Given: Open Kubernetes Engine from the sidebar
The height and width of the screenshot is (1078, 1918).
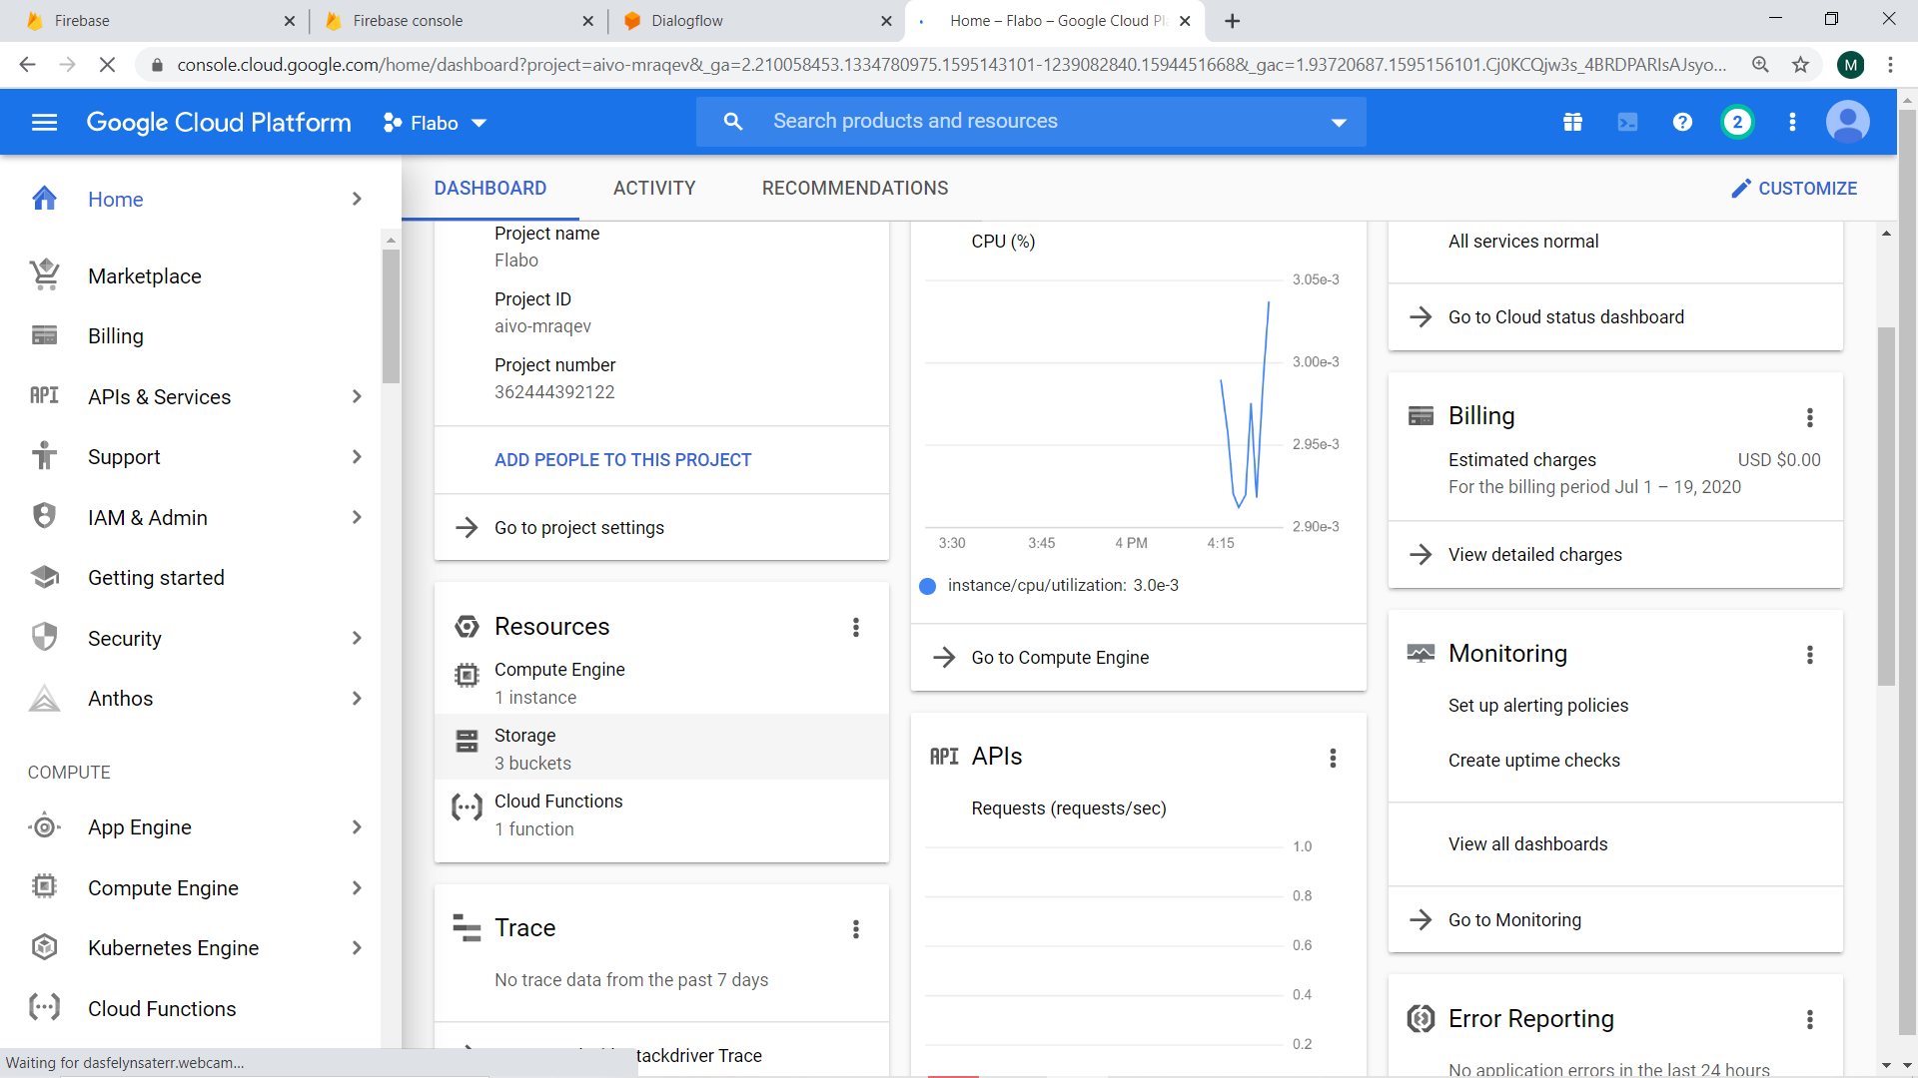Looking at the screenshot, I should pyautogui.click(x=174, y=947).
